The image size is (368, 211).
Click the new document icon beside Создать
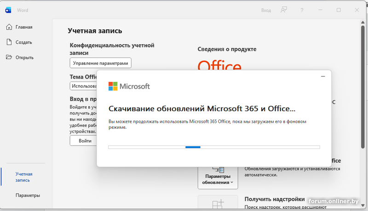[x=9, y=42]
